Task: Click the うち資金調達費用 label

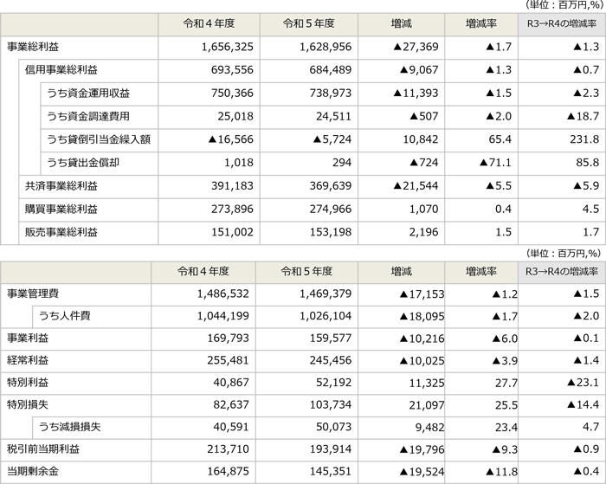Action: 88,116
